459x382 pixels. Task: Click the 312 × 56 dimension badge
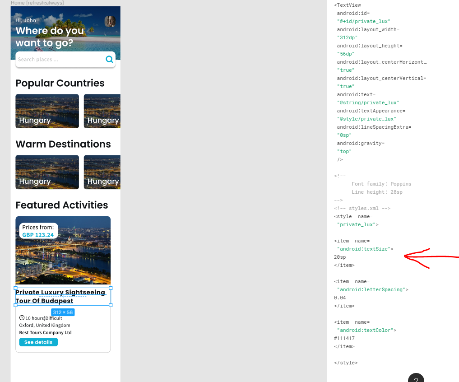[x=63, y=312]
